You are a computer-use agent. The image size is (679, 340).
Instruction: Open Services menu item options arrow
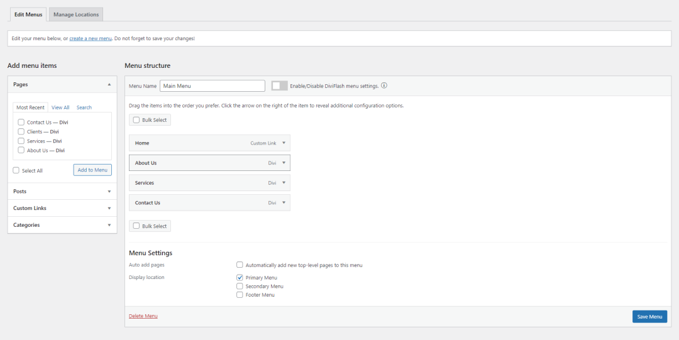284,183
